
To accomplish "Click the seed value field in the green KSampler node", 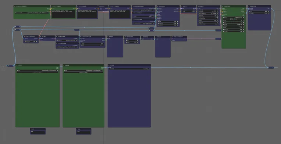I will coord(234,17).
